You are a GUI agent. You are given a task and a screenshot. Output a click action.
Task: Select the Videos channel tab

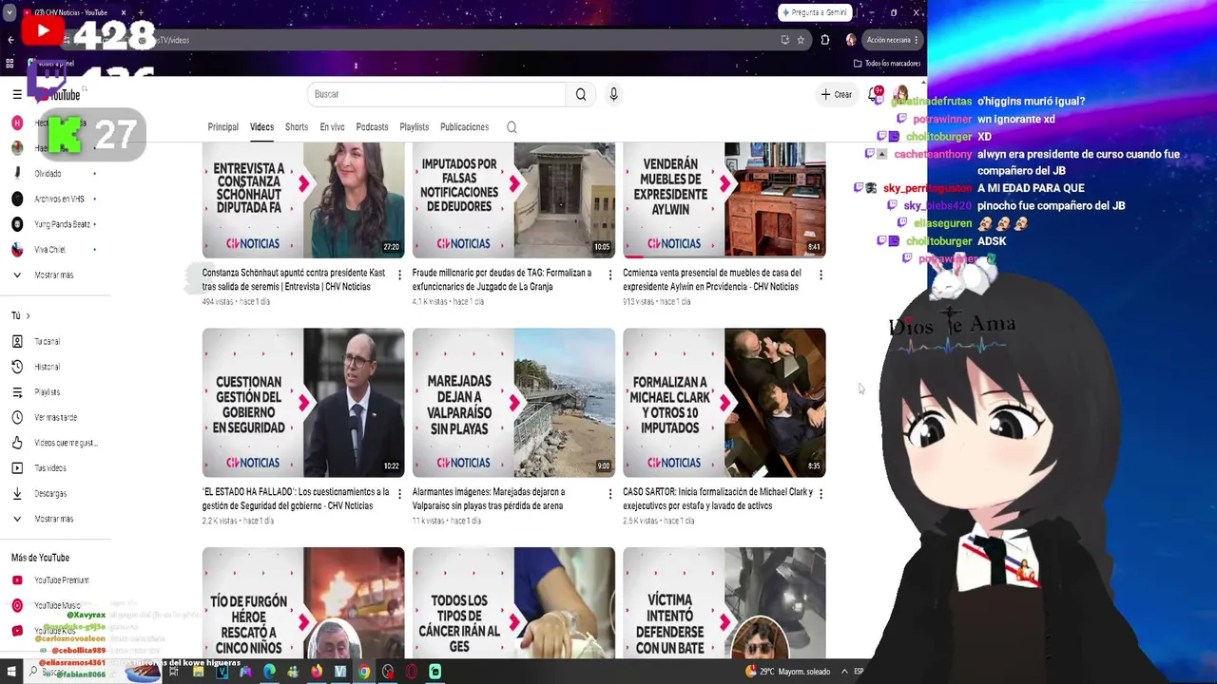(261, 127)
